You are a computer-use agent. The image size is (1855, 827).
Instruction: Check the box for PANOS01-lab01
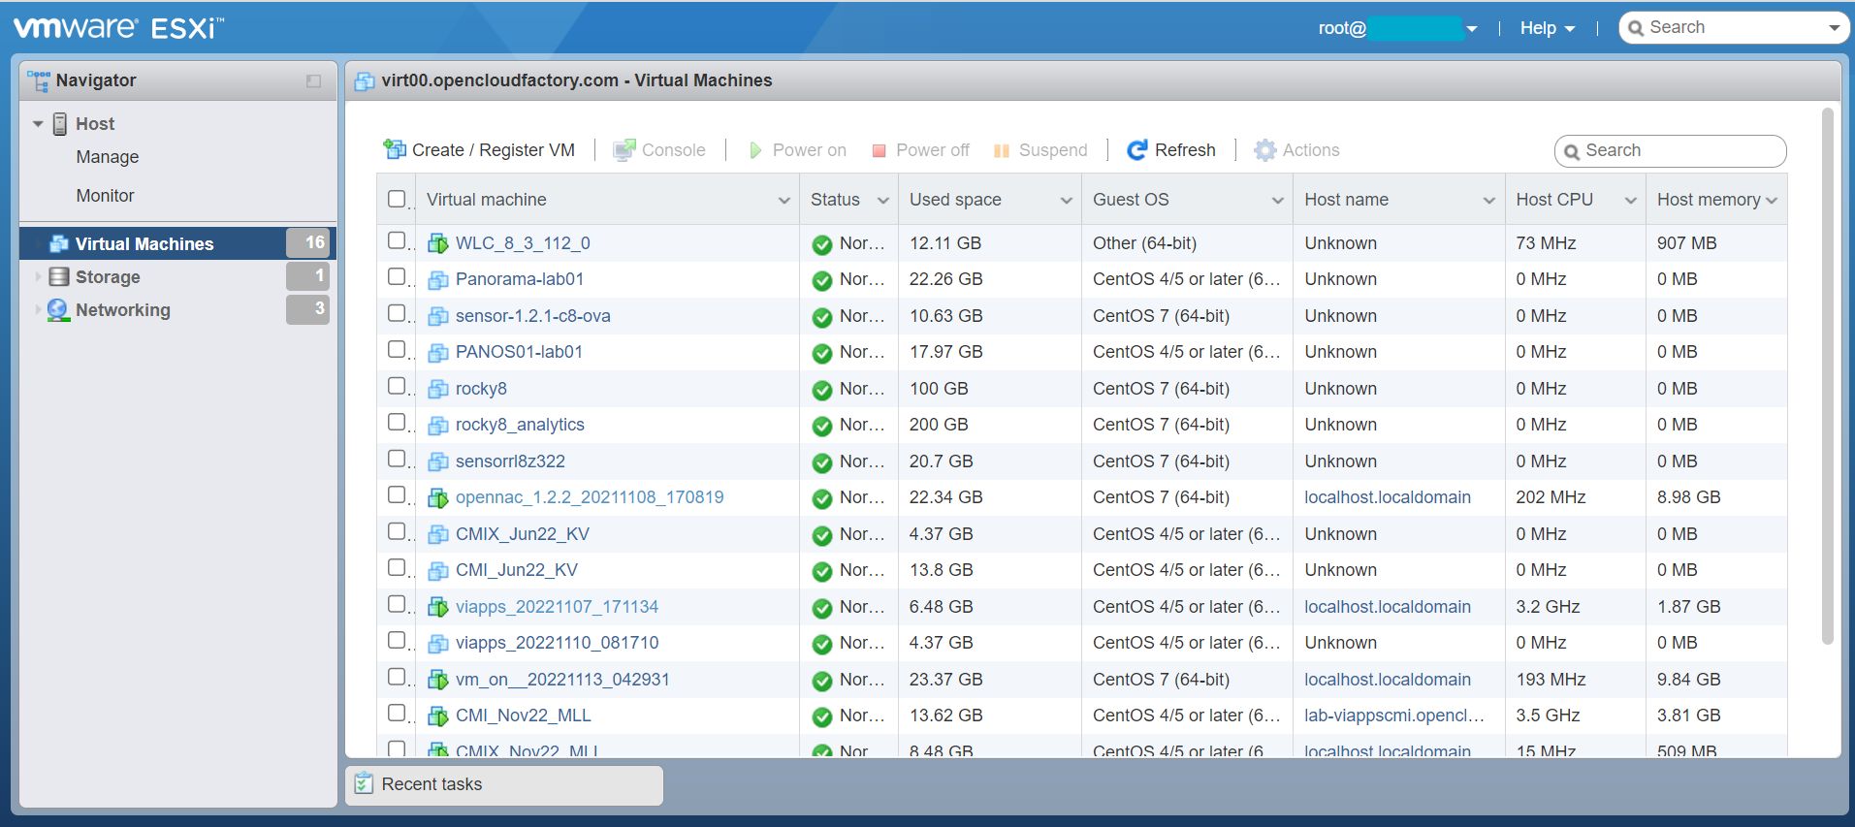coord(396,349)
